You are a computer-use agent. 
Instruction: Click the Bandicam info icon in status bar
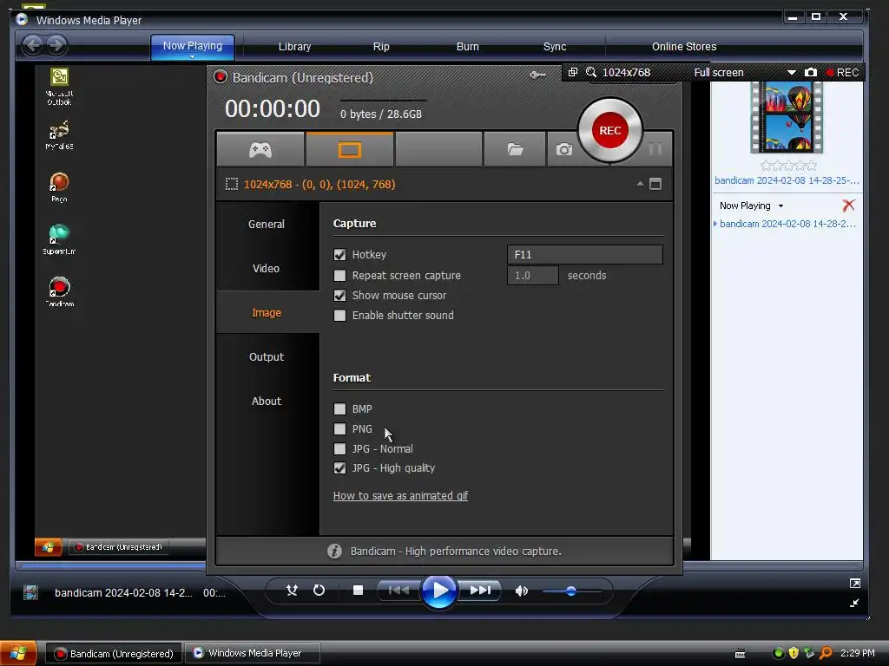334,551
